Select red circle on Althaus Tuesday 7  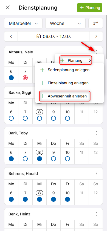coord(25,78)
